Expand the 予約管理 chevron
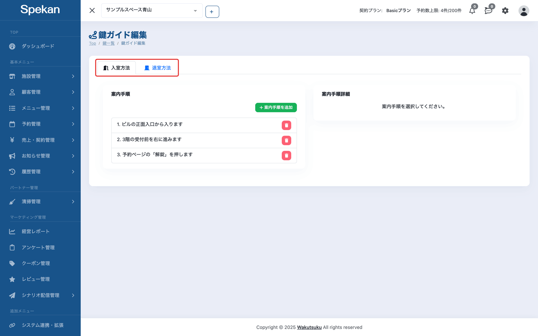 pos(73,124)
